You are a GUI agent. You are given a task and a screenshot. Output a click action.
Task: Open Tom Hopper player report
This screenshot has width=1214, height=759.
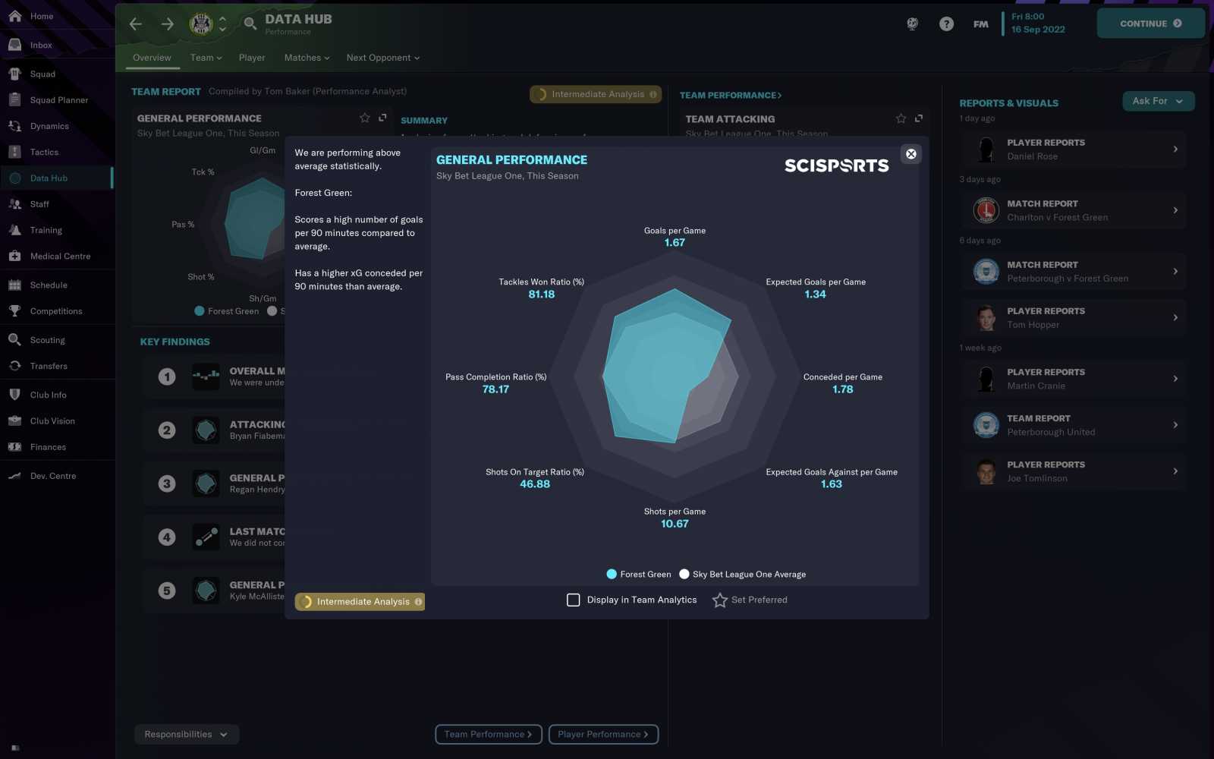[x=1074, y=318]
